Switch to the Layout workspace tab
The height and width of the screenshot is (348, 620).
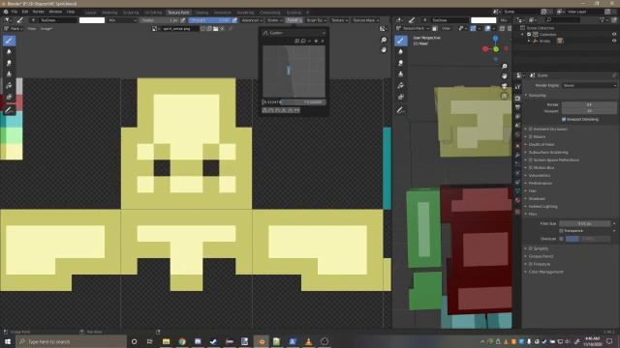click(90, 13)
